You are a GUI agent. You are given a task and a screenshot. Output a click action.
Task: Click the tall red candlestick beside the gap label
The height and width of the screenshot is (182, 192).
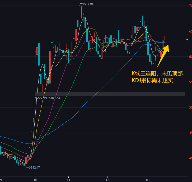33,107
